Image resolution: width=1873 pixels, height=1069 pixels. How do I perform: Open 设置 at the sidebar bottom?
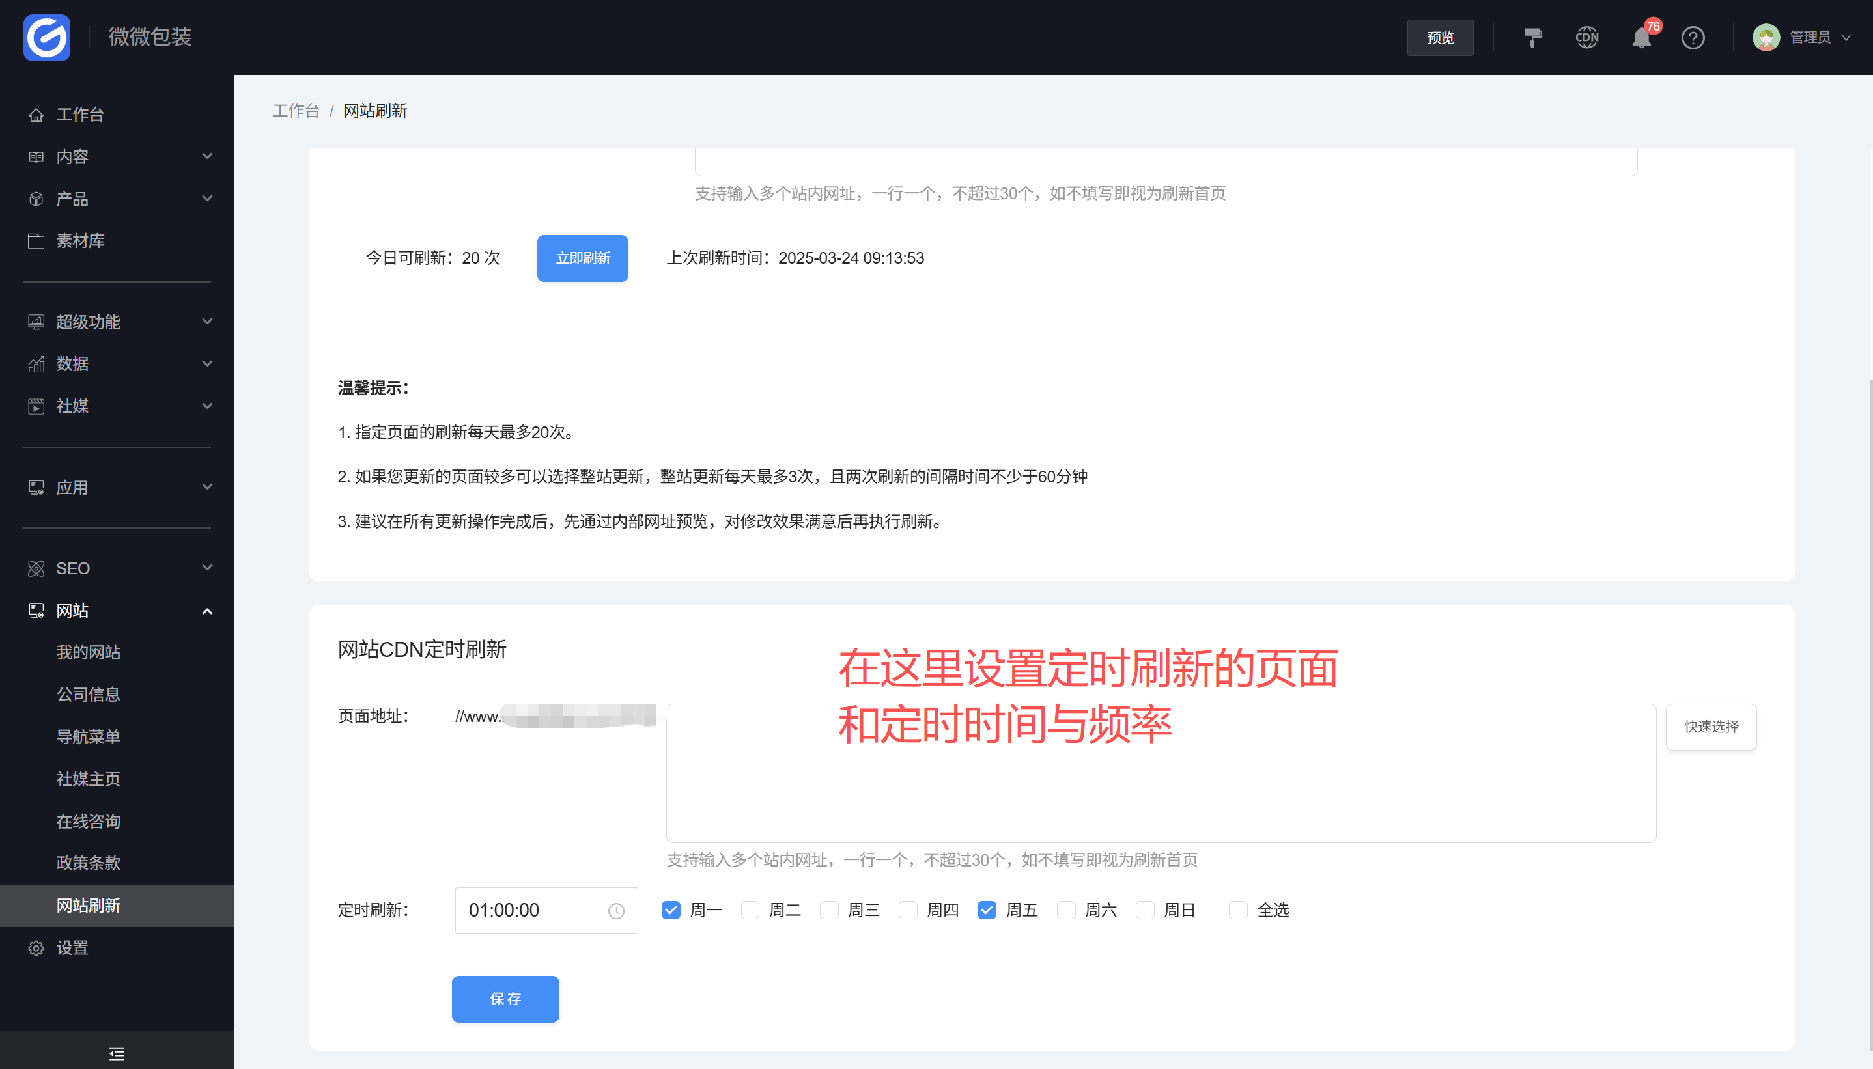[x=72, y=948]
